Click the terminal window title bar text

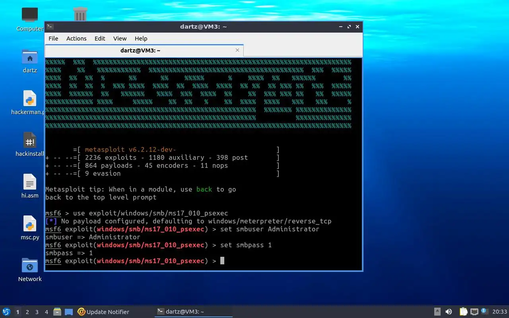coord(204,27)
